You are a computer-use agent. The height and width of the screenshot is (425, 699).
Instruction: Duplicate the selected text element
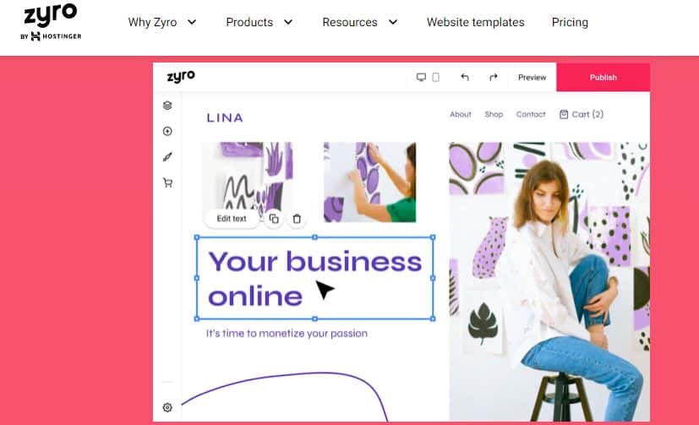tap(274, 218)
